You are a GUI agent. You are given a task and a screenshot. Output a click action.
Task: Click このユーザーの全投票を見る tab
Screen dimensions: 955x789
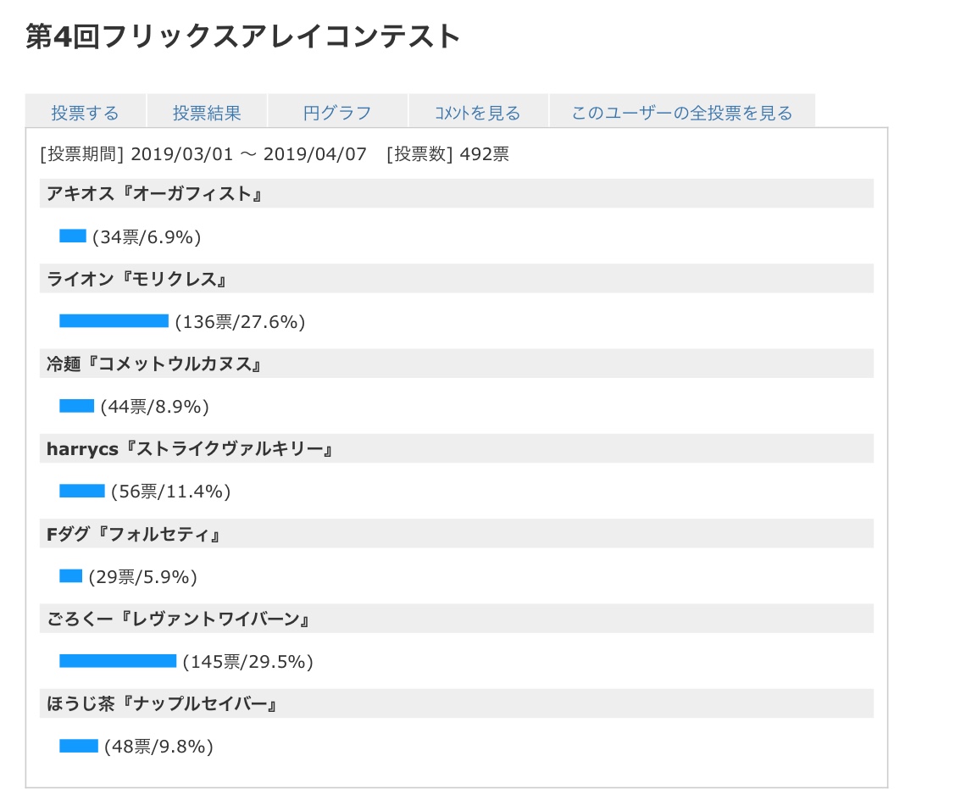(x=682, y=113)
